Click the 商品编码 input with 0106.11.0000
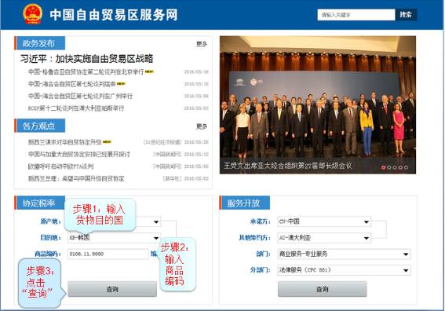The width and height of the screenshot is (445, 311). (x=108, y=254)
